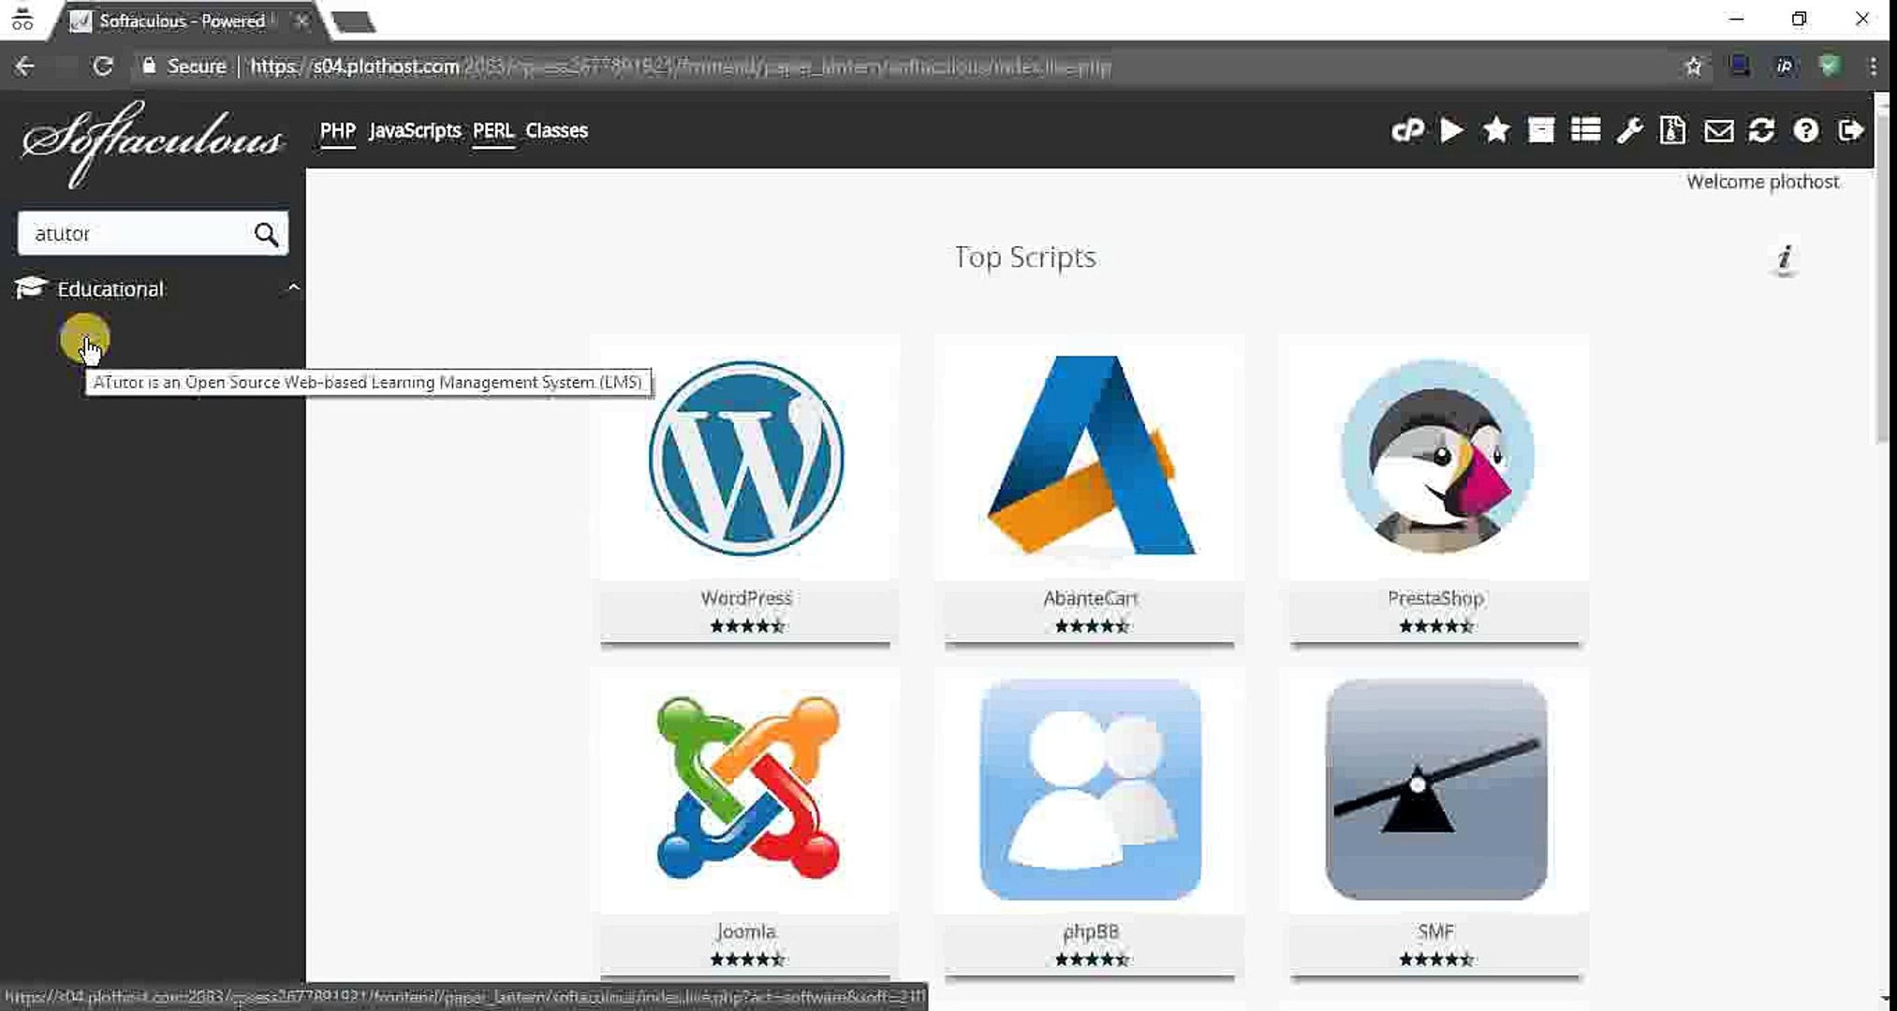The height and width of the screenshot is (1011, 1897).
Task: Switch to the JavaScripts tab
Action: [414, 130]
